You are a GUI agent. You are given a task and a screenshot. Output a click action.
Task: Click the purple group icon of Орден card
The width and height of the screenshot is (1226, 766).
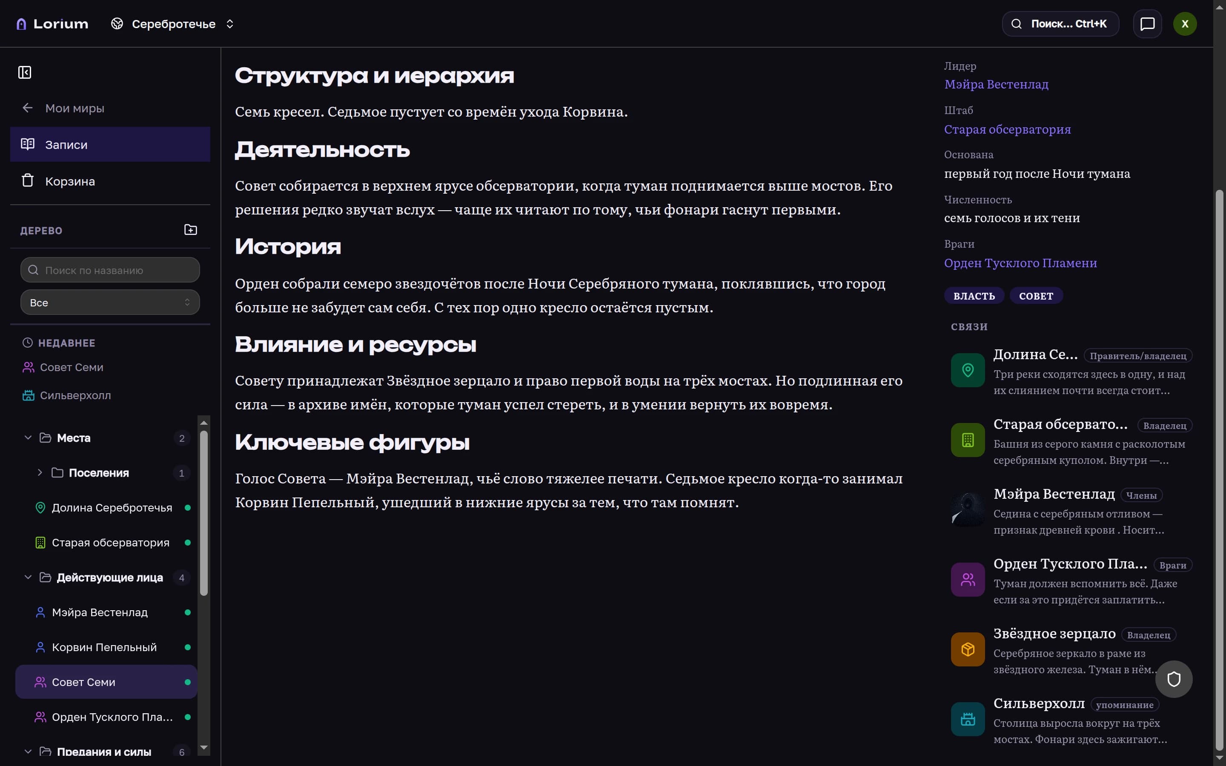968,580
